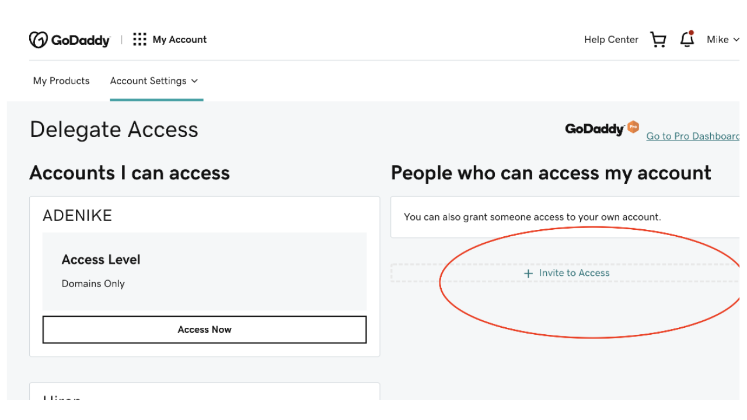Select the partially visible Hiren account card
The image size is (747, 420).
click(204, 392)
